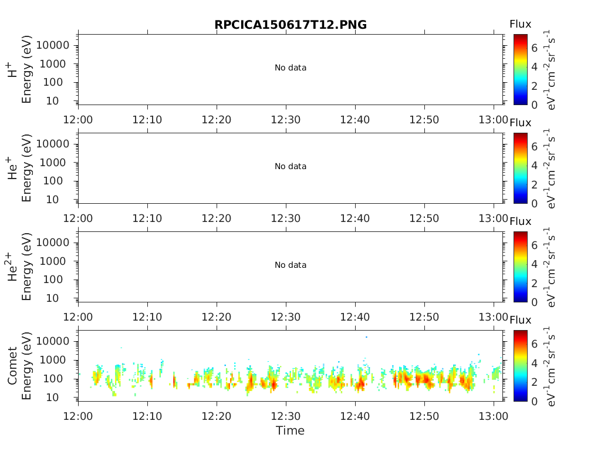Viewport: 601px width, 451px height.
Task: Click the 'H+ Energy (eV)' y-axis label
Action: click(x=19, y=70)
